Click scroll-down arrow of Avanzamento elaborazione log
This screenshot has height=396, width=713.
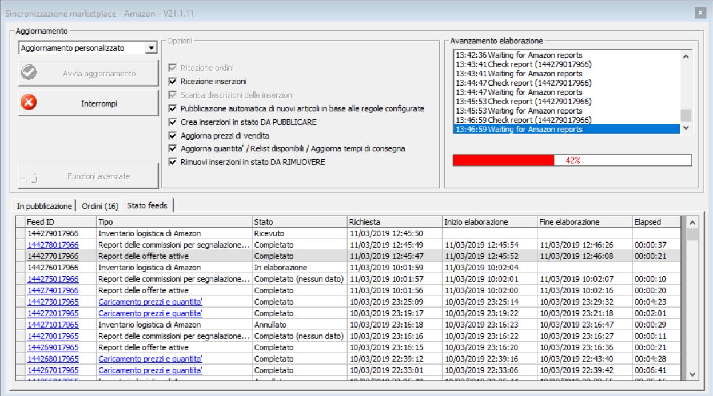point(687,128)
